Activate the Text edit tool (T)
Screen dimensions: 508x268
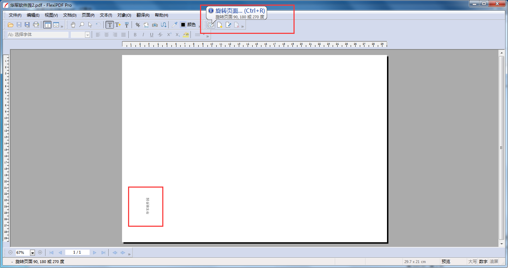click(x=110, y=25)
